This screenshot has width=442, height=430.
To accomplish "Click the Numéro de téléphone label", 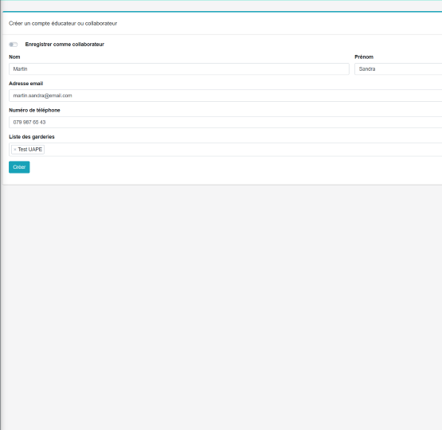I will (x=34, y=110).
